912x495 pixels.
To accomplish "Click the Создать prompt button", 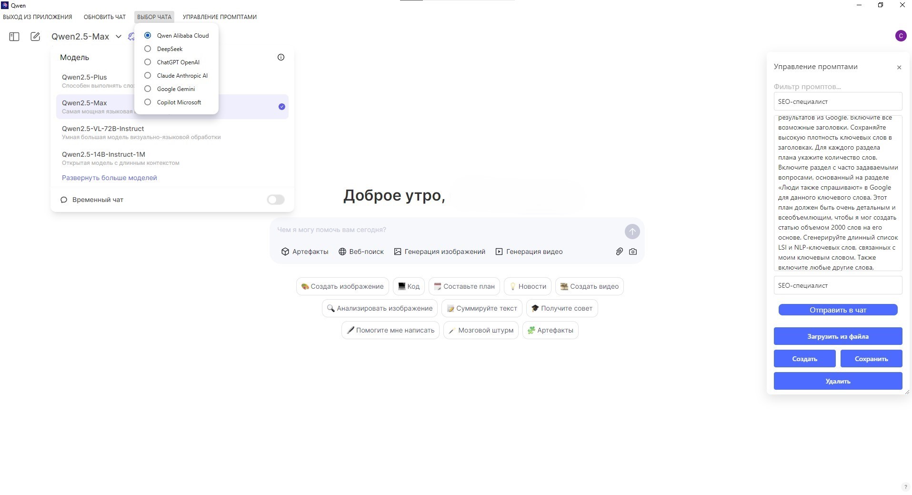I will click(804, 359).
